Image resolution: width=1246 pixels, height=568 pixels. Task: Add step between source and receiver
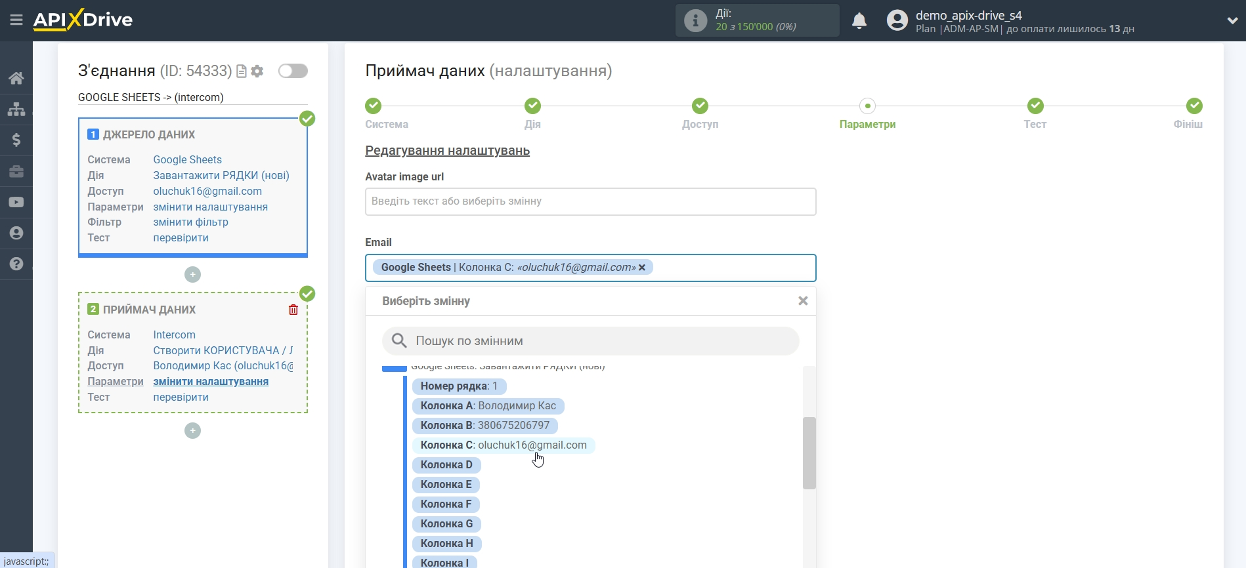(192, 274)
